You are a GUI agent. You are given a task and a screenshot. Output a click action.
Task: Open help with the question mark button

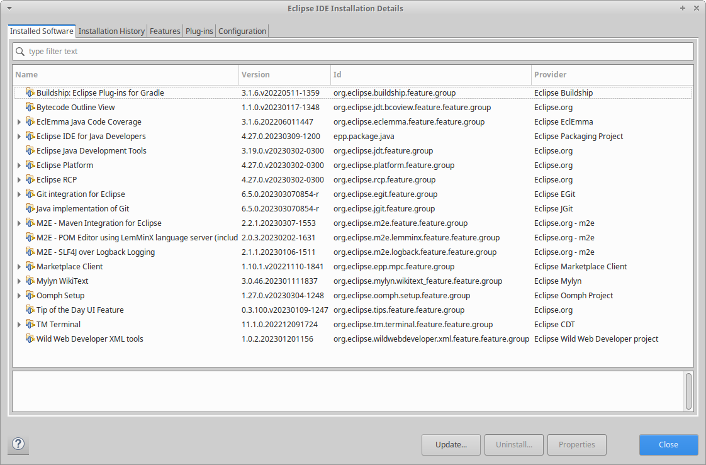tap(18, 444)
